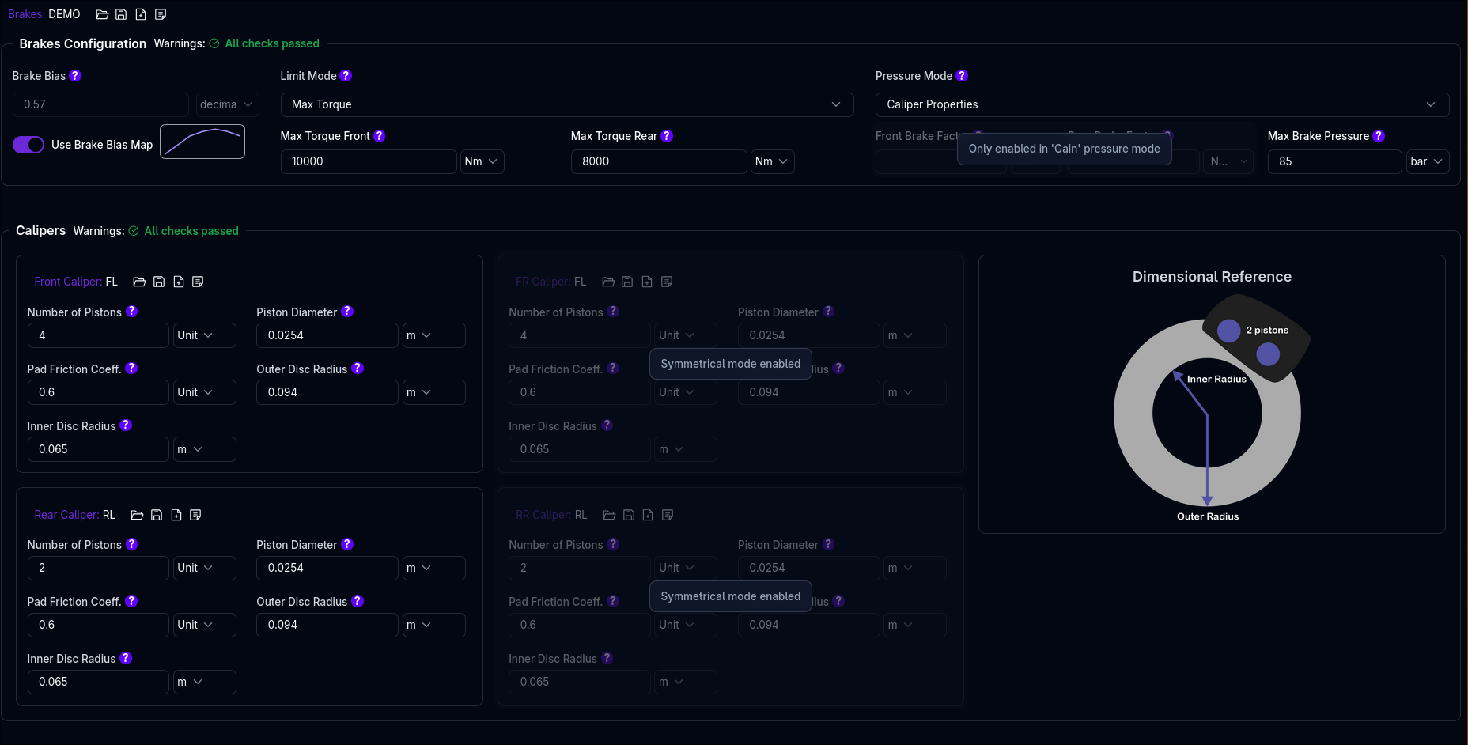Toggle Use Brake Bias Map switch
The image size is (1468, 745).
pos(28,145)
